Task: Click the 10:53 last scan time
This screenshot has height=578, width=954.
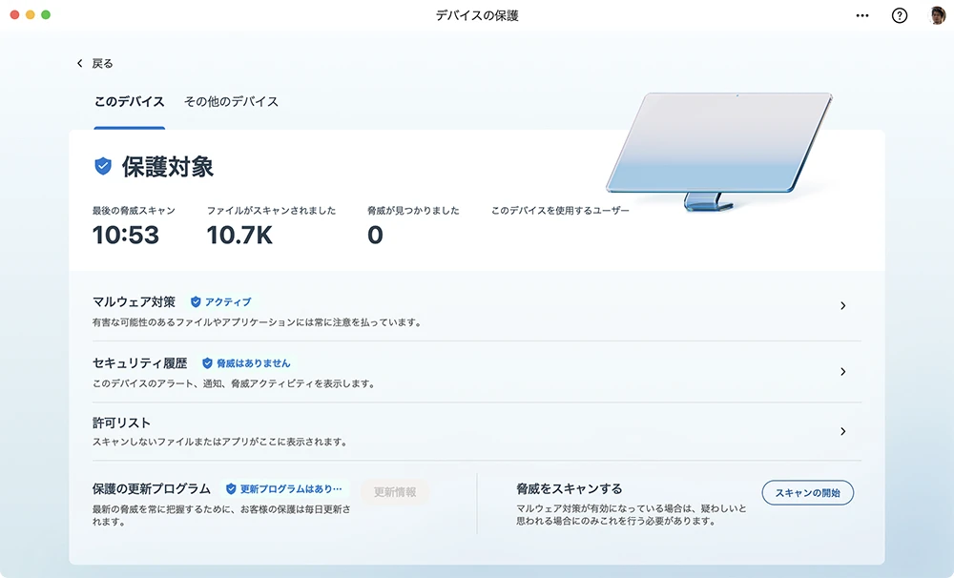Action: tap(125, 235)
